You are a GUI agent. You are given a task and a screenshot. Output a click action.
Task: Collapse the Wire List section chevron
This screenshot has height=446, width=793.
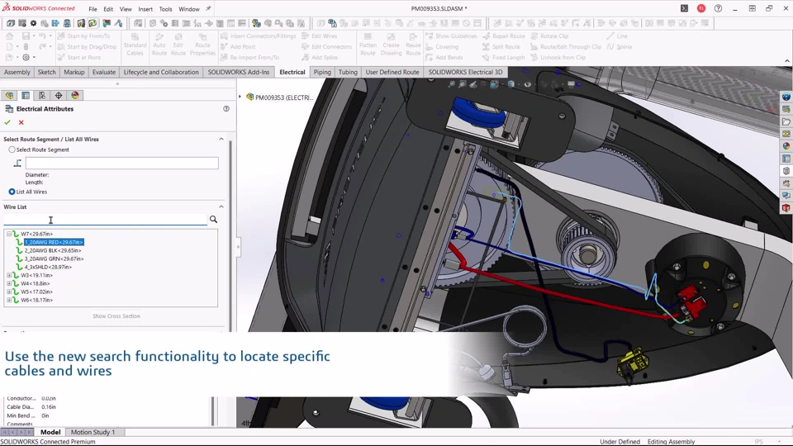[221, 206]
